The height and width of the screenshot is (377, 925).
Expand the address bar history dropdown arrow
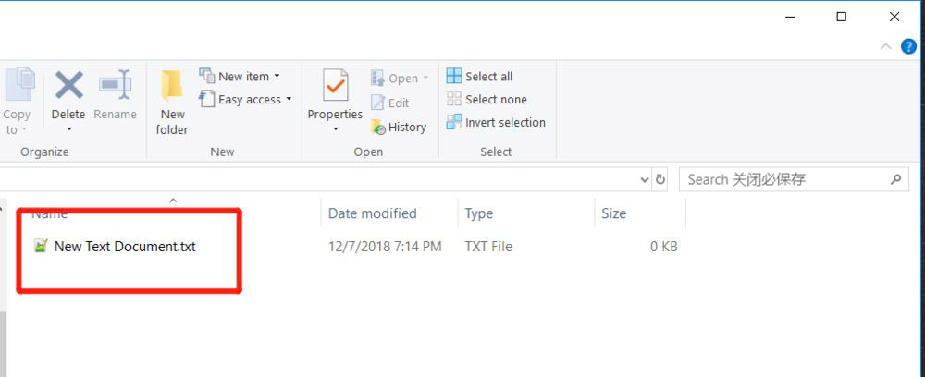(x=645, y=179)
